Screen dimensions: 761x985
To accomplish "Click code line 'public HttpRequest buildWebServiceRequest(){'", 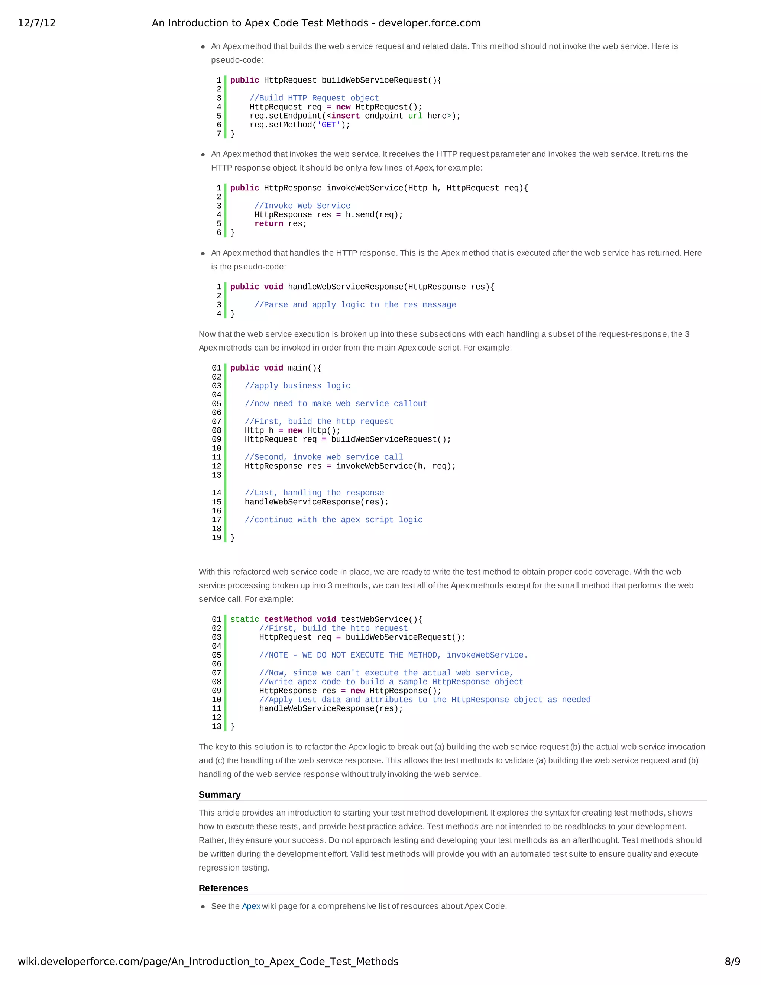I will click(336, 80).
